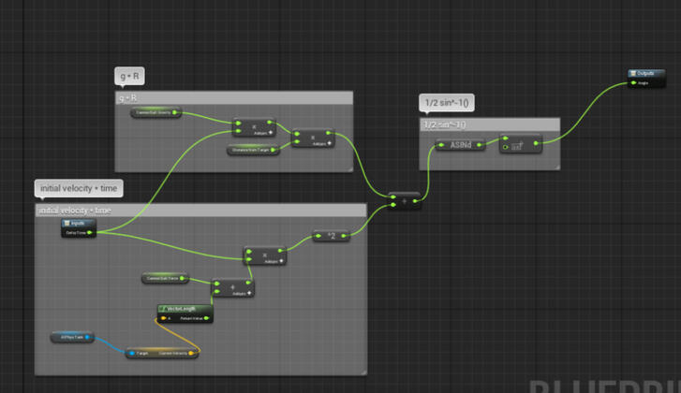Select the All Plays Tank variable node
The height and width of the screenshot is (393, 681).
click(72, 337)
